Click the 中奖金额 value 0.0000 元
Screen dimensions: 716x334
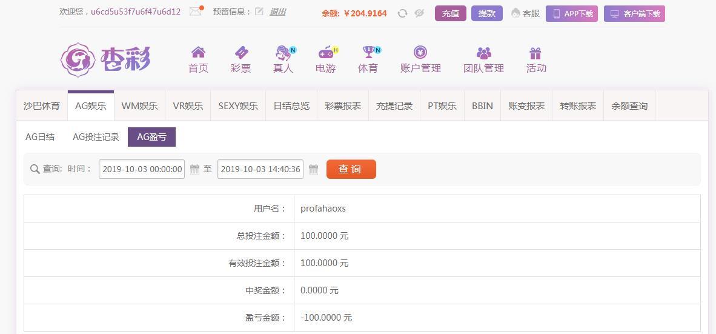(320, 290)
